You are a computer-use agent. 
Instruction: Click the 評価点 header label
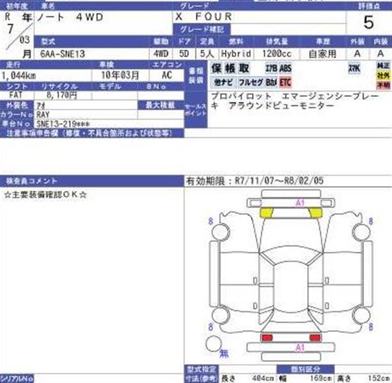point(369,6)
